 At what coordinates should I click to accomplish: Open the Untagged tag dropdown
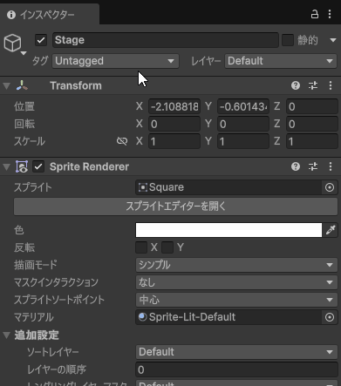(115, 61)
